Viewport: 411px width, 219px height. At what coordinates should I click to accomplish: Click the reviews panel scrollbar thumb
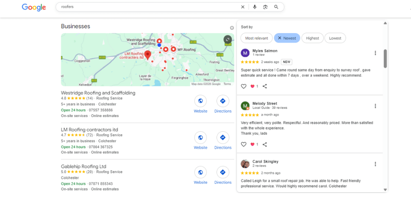click(x=385, y=59)
